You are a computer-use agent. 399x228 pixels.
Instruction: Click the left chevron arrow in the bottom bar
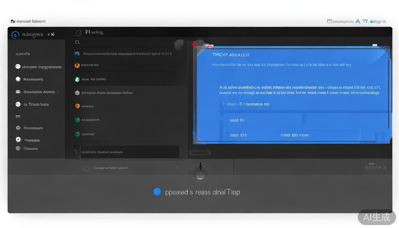[177, 168]
